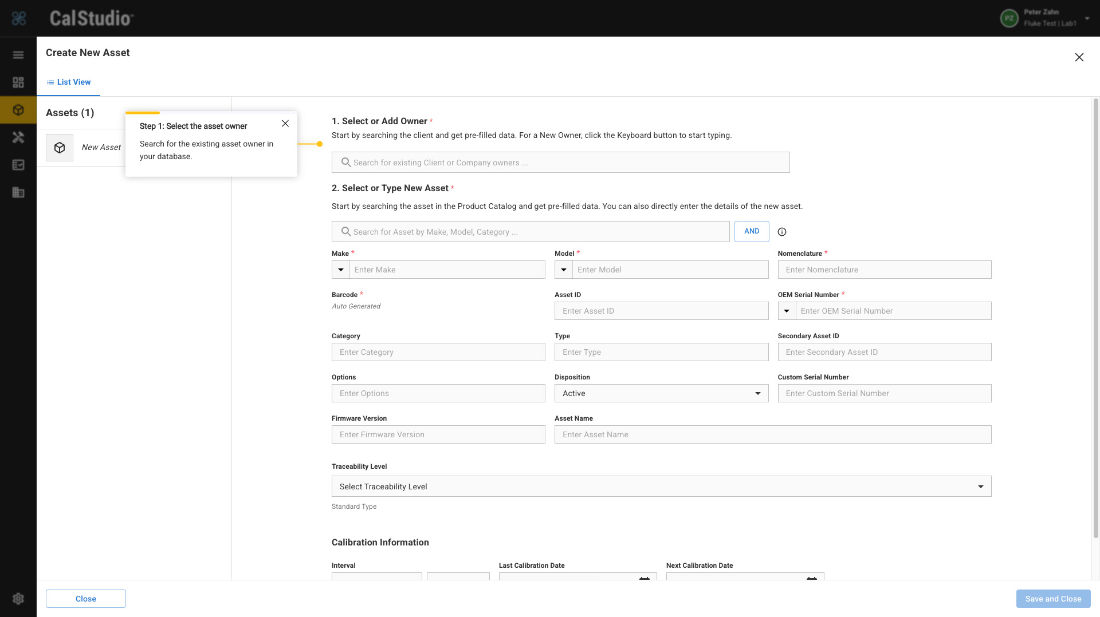Select the New Asset list item text

tap(101, 147)
